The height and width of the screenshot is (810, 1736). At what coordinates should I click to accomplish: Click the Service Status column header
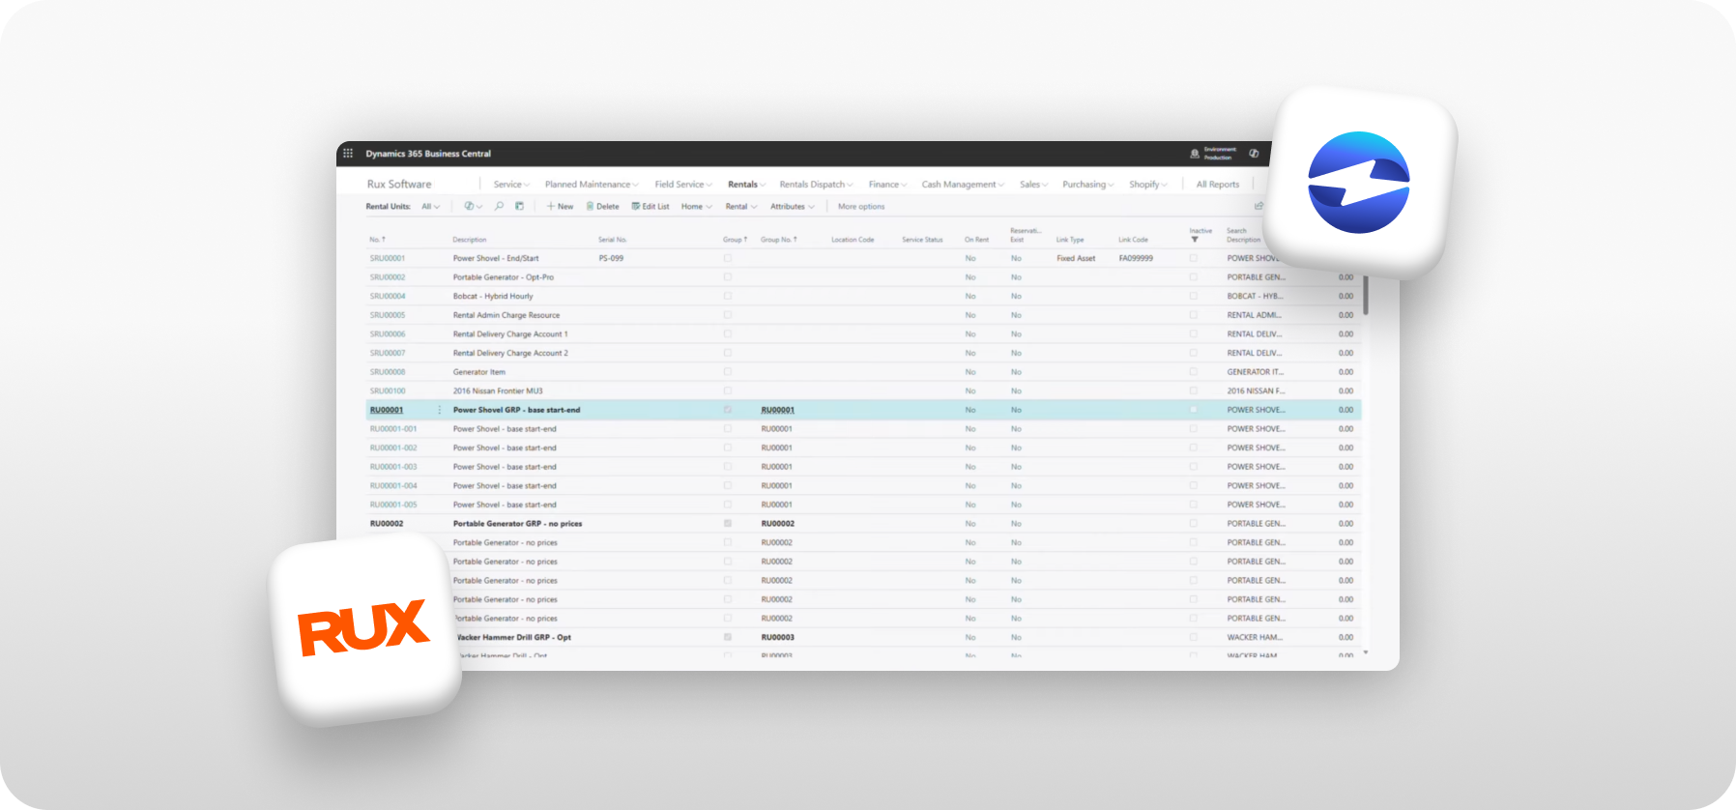tap(922, 240)
